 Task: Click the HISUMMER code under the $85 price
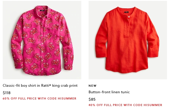153,105
